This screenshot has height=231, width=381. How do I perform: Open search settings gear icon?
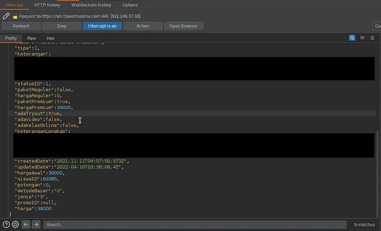coord(15,225)
